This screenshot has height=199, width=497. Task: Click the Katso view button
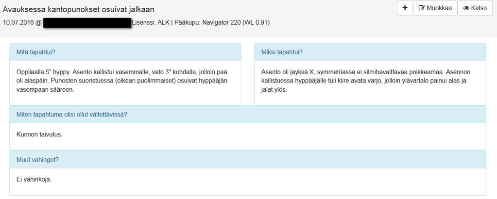point(475,8)
